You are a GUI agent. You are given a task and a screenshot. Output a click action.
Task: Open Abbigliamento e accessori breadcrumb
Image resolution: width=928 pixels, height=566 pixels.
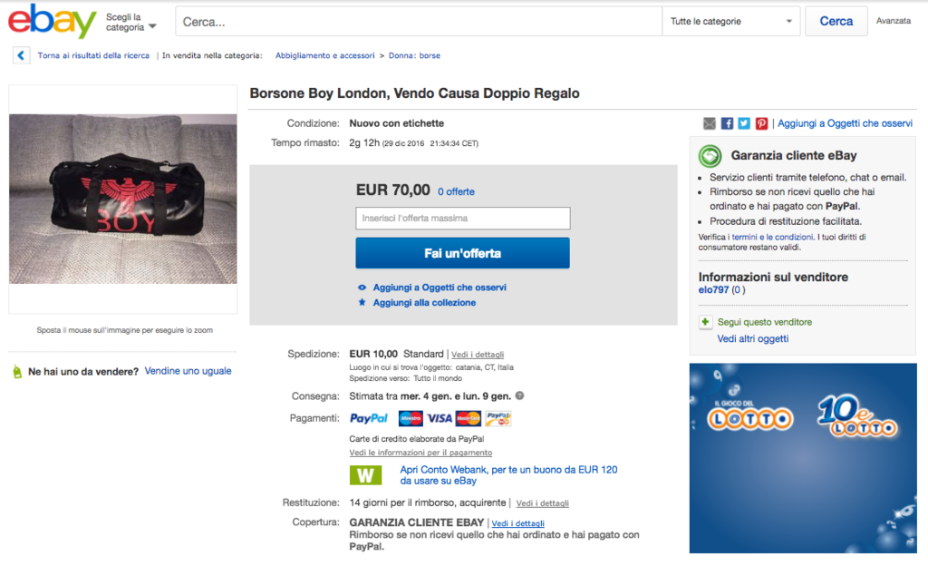[x=324, y=55]
